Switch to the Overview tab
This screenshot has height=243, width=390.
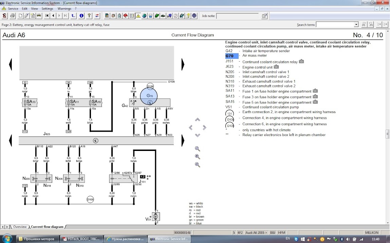pos(20,227)
